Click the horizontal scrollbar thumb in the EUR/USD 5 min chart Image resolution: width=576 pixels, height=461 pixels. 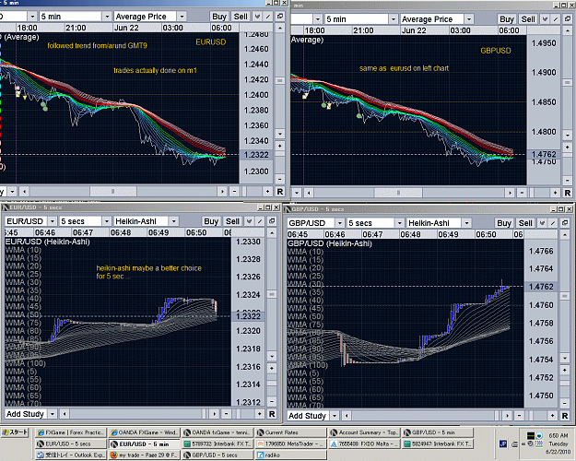(x=113, y=192)
